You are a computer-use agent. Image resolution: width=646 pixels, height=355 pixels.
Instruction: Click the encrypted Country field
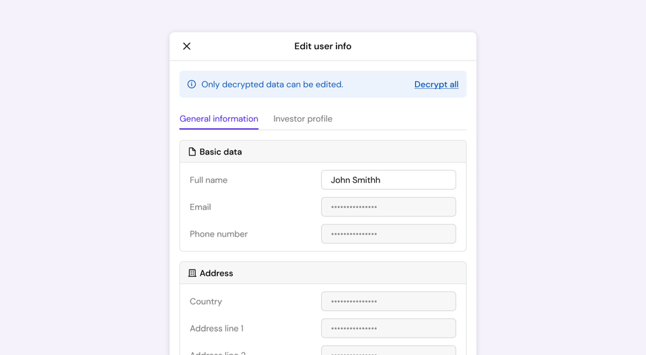click(x=388, y=301)
